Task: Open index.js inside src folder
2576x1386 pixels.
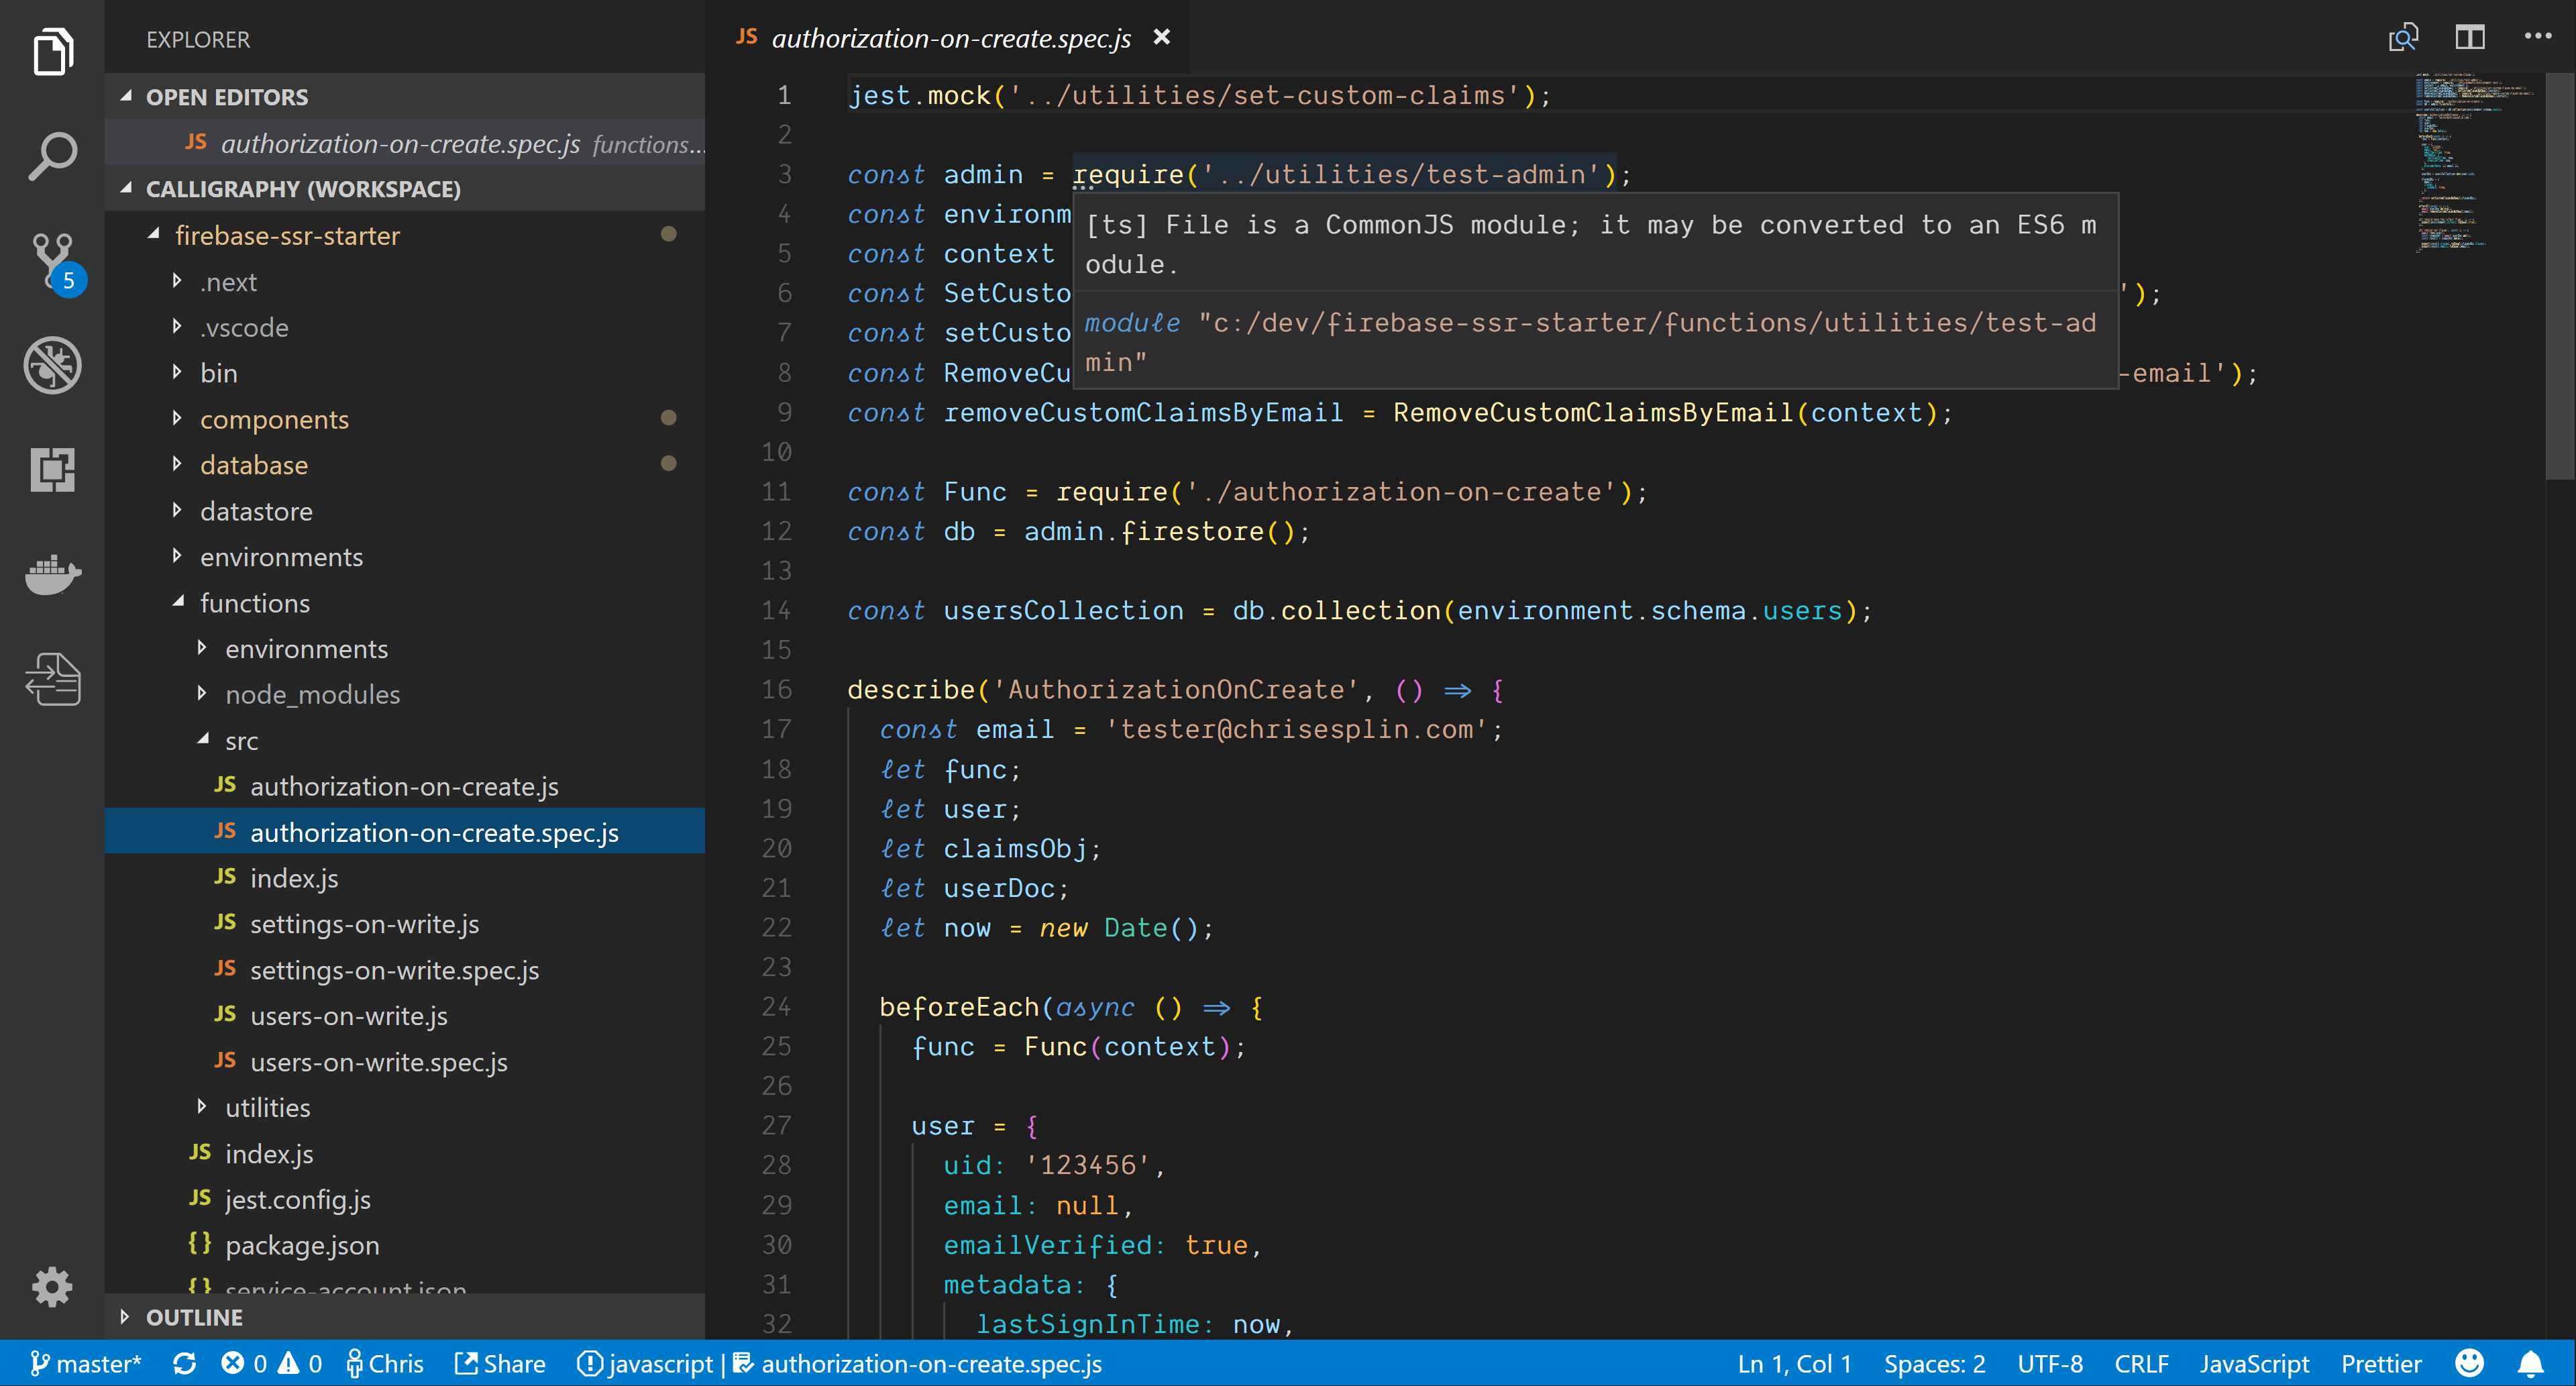Action: click(x=404, y=878)
